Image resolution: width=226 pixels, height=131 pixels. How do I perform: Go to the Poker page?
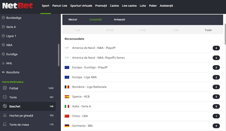point(153,6)
